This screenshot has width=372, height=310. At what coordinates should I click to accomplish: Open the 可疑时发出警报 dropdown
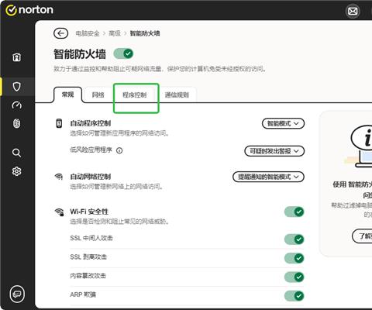click(x=274, y=151)
